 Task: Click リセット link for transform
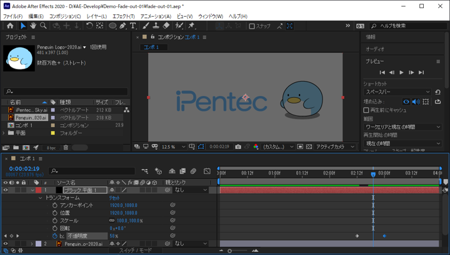(114, 198)
